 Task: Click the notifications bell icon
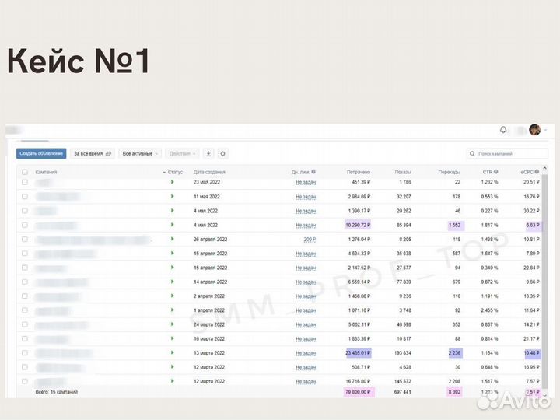[503, 130]
